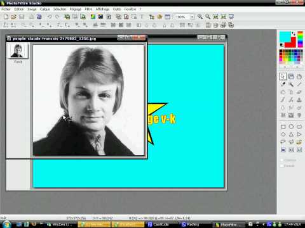Image resolution: width=305 pixels, height=228 pixels.
Task: Swap foreground and background colors icon
Action: click(294, 34)
